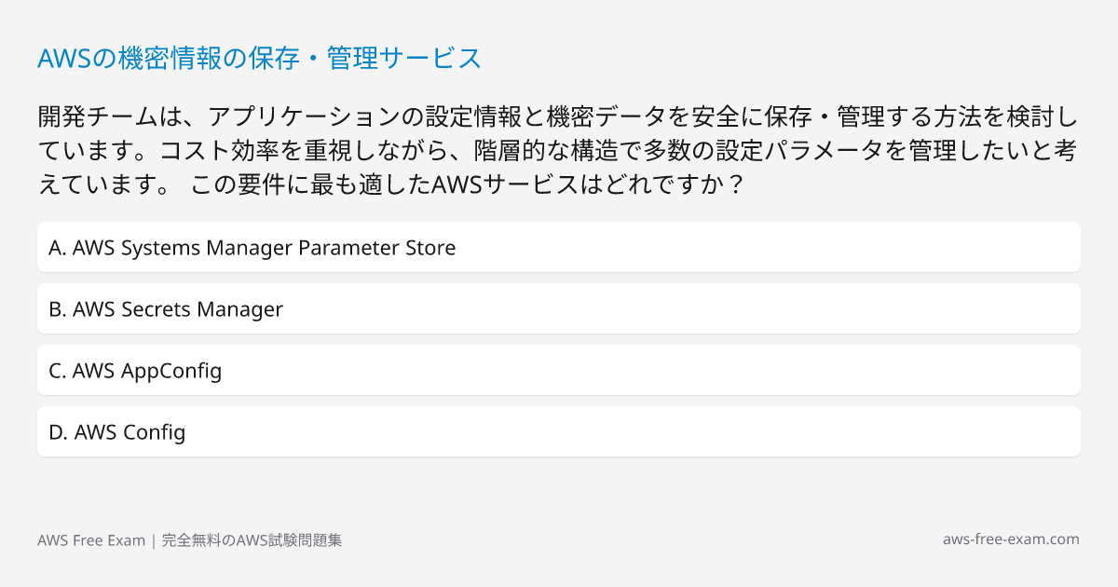Click the word 'AWS' starting the blue heading
The height and width of the screenshot is (587, 1118).
pos(62,58)
